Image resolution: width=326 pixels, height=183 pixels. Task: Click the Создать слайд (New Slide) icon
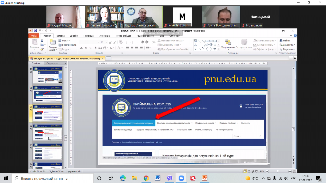(53, 43)
